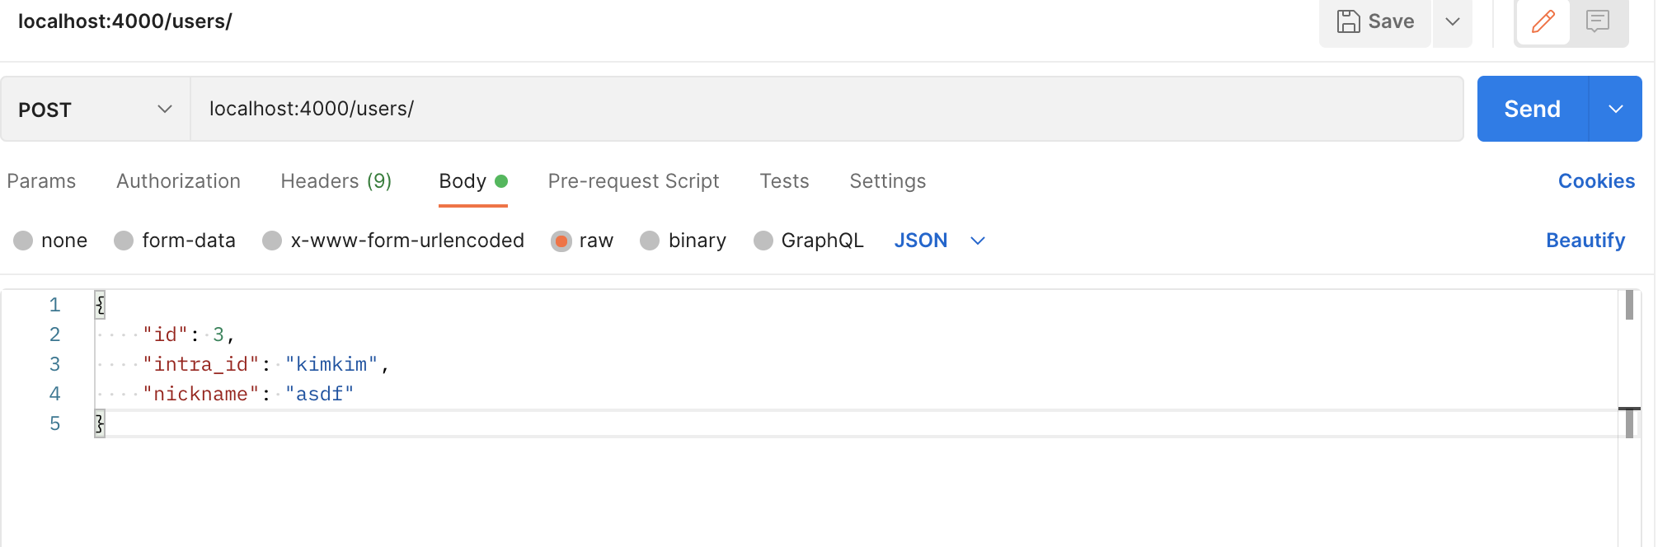Select the none body type

click(23, 241)
